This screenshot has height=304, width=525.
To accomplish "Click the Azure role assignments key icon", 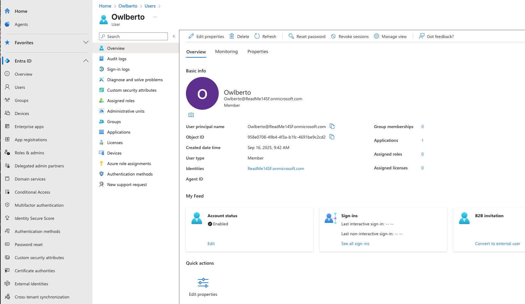I will click(102, 163).
